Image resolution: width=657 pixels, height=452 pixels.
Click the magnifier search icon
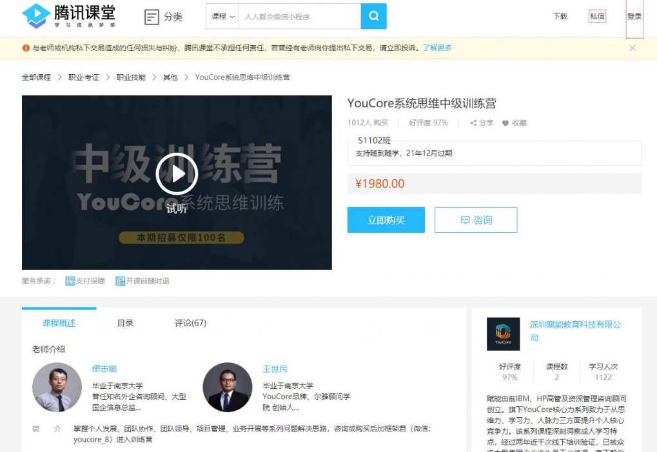(x=373, y=17)
